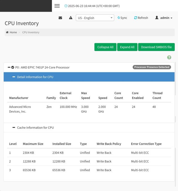Click the green help question mark icon
Screen dimensions: 178x191
169,57
